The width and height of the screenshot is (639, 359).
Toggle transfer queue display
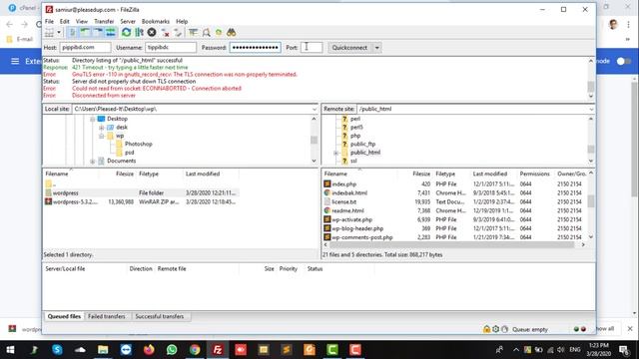pyautogui.click(x=111, y=33)
